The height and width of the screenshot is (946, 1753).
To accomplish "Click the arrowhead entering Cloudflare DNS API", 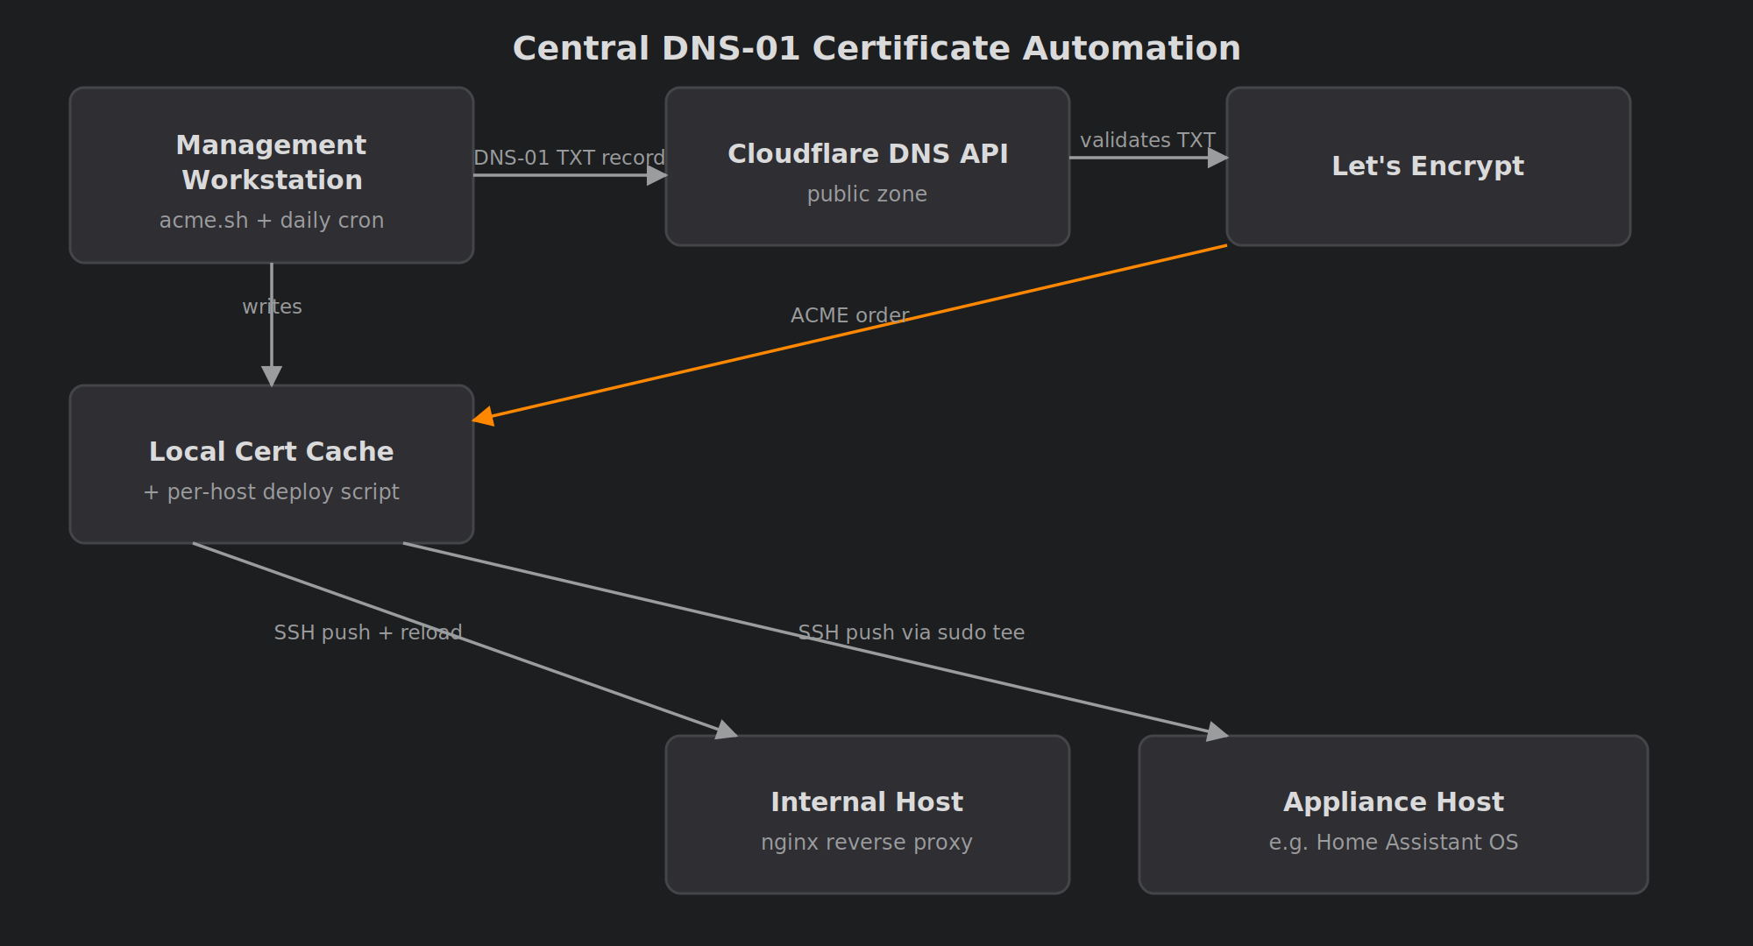I will click(x=657, y=175).
